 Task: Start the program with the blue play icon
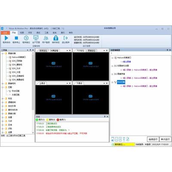6,38
